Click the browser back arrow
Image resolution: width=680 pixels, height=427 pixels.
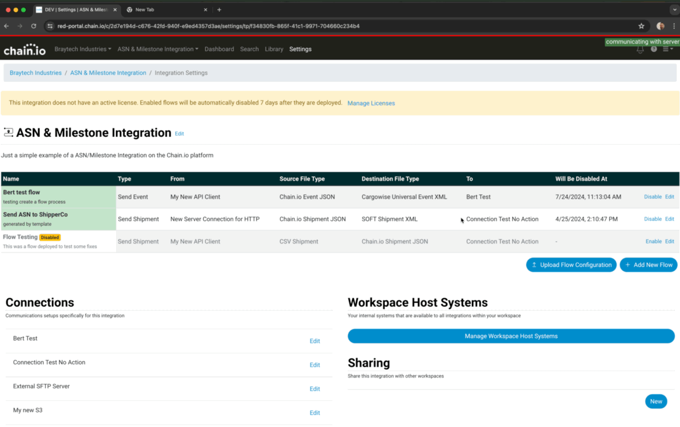click(6, 26)
